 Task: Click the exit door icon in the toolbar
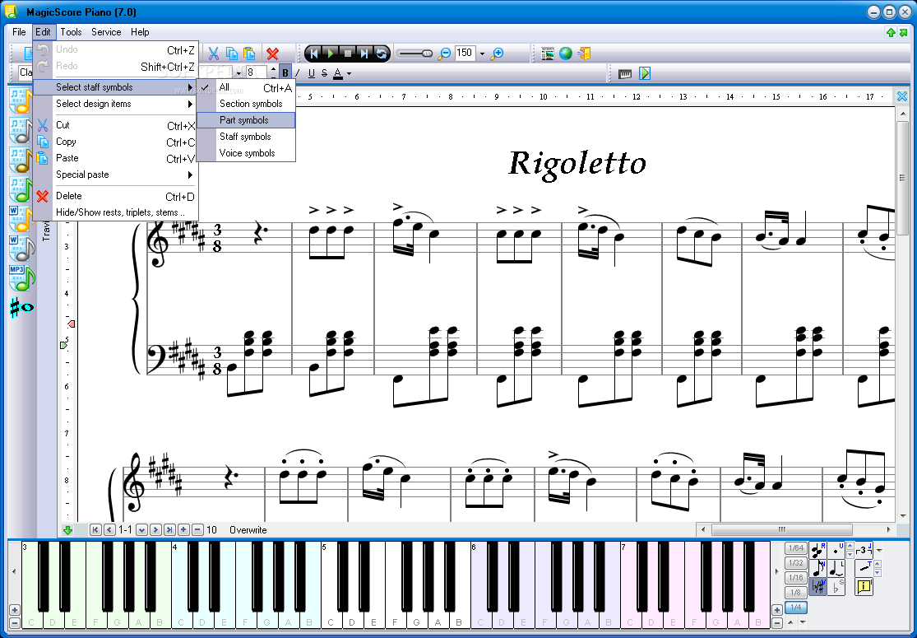click(584, 54)
